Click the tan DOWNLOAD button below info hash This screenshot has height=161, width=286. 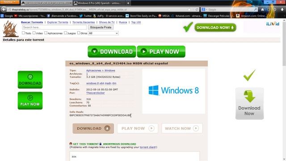coord(93,128)
